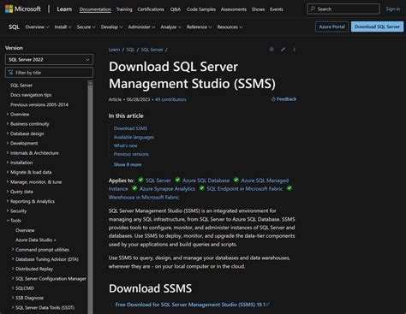Click the Learn breadcrumb link
The image size is (406, 314).
tap(114, 50)
